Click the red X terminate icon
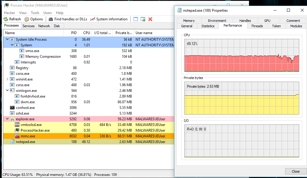 150,19
